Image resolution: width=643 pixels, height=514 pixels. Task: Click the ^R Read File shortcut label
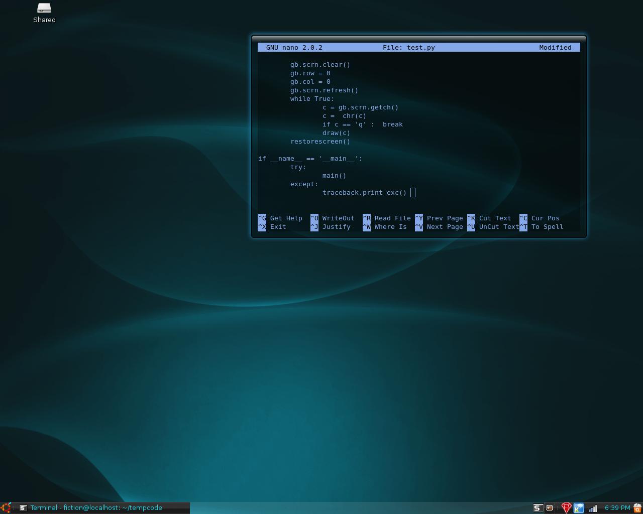pyautogui.click(x=387, y=218)
